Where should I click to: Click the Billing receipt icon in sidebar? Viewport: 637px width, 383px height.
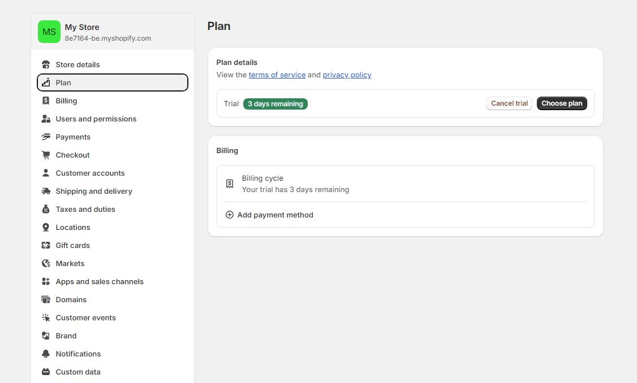click(x=46, y=101)
